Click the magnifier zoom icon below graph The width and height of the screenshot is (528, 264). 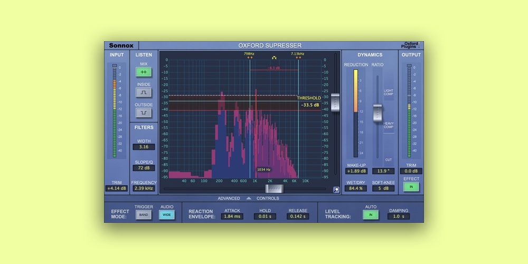pos(336,190)
